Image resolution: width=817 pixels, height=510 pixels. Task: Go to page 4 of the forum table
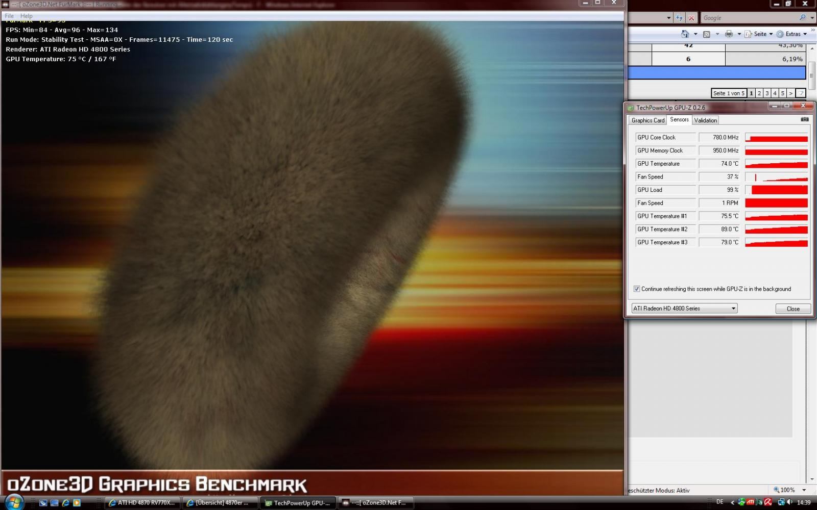775,93
